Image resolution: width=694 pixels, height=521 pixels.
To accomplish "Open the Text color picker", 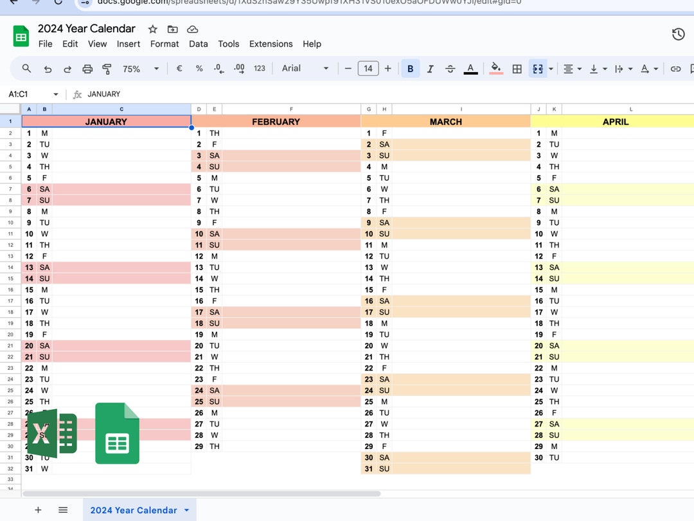I will (470, 68).
